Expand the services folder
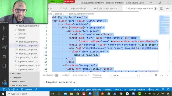 point(22,34)
